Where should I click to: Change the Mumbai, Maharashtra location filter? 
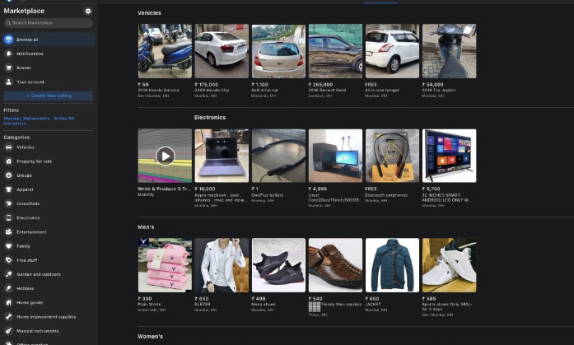tap(39, 121)
